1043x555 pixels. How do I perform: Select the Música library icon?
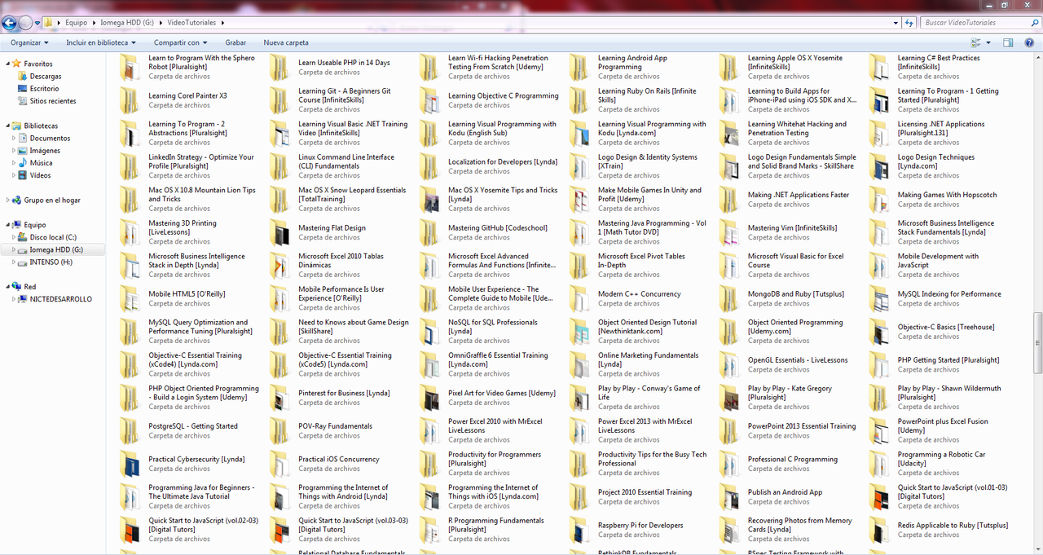pyautogui.click(x=23, y=163)
